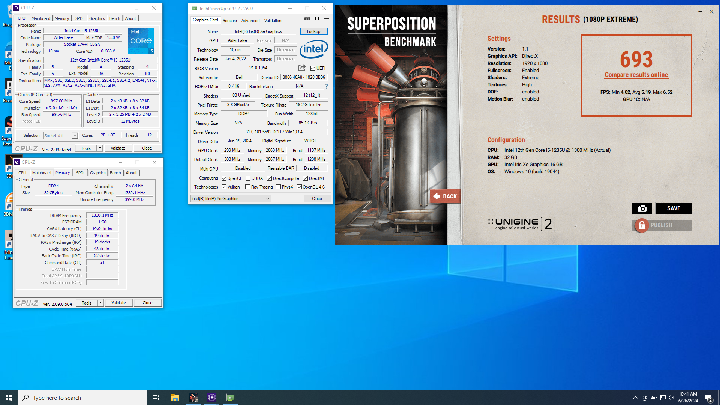The height and width of the screenshot is (405, 720).
Task: Open About tab in Memory CPU-Z window
Action: pos(131,173)
